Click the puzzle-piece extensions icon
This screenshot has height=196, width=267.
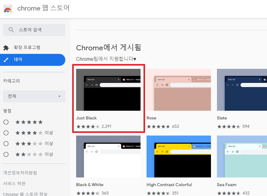(x=6, y=48)
